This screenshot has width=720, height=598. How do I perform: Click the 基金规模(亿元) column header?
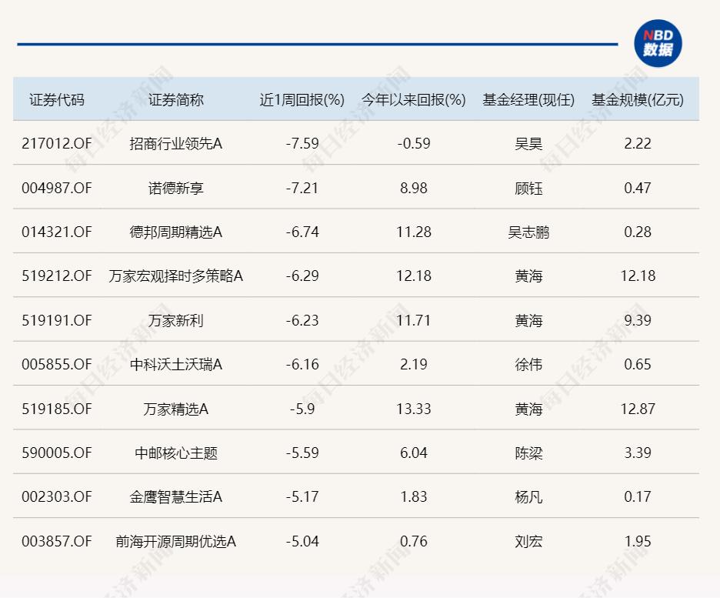(x=637, y=100)
